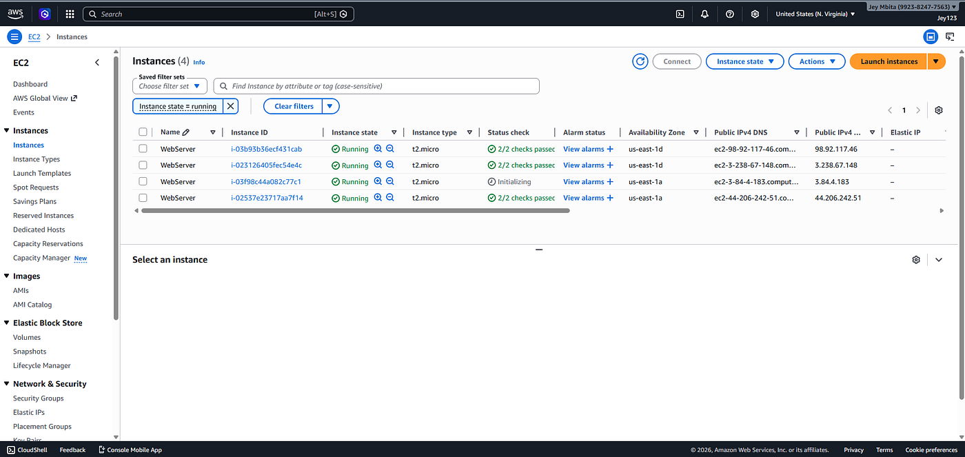The height and width of the screenshot is (457, 965).
Task: Collapse the Instances sidebar section
Action: [7, 130]
